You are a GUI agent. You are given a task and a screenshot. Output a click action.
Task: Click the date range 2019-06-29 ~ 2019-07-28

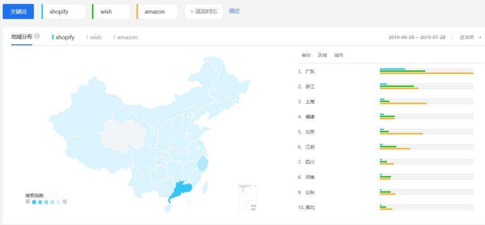coord(417,37)
